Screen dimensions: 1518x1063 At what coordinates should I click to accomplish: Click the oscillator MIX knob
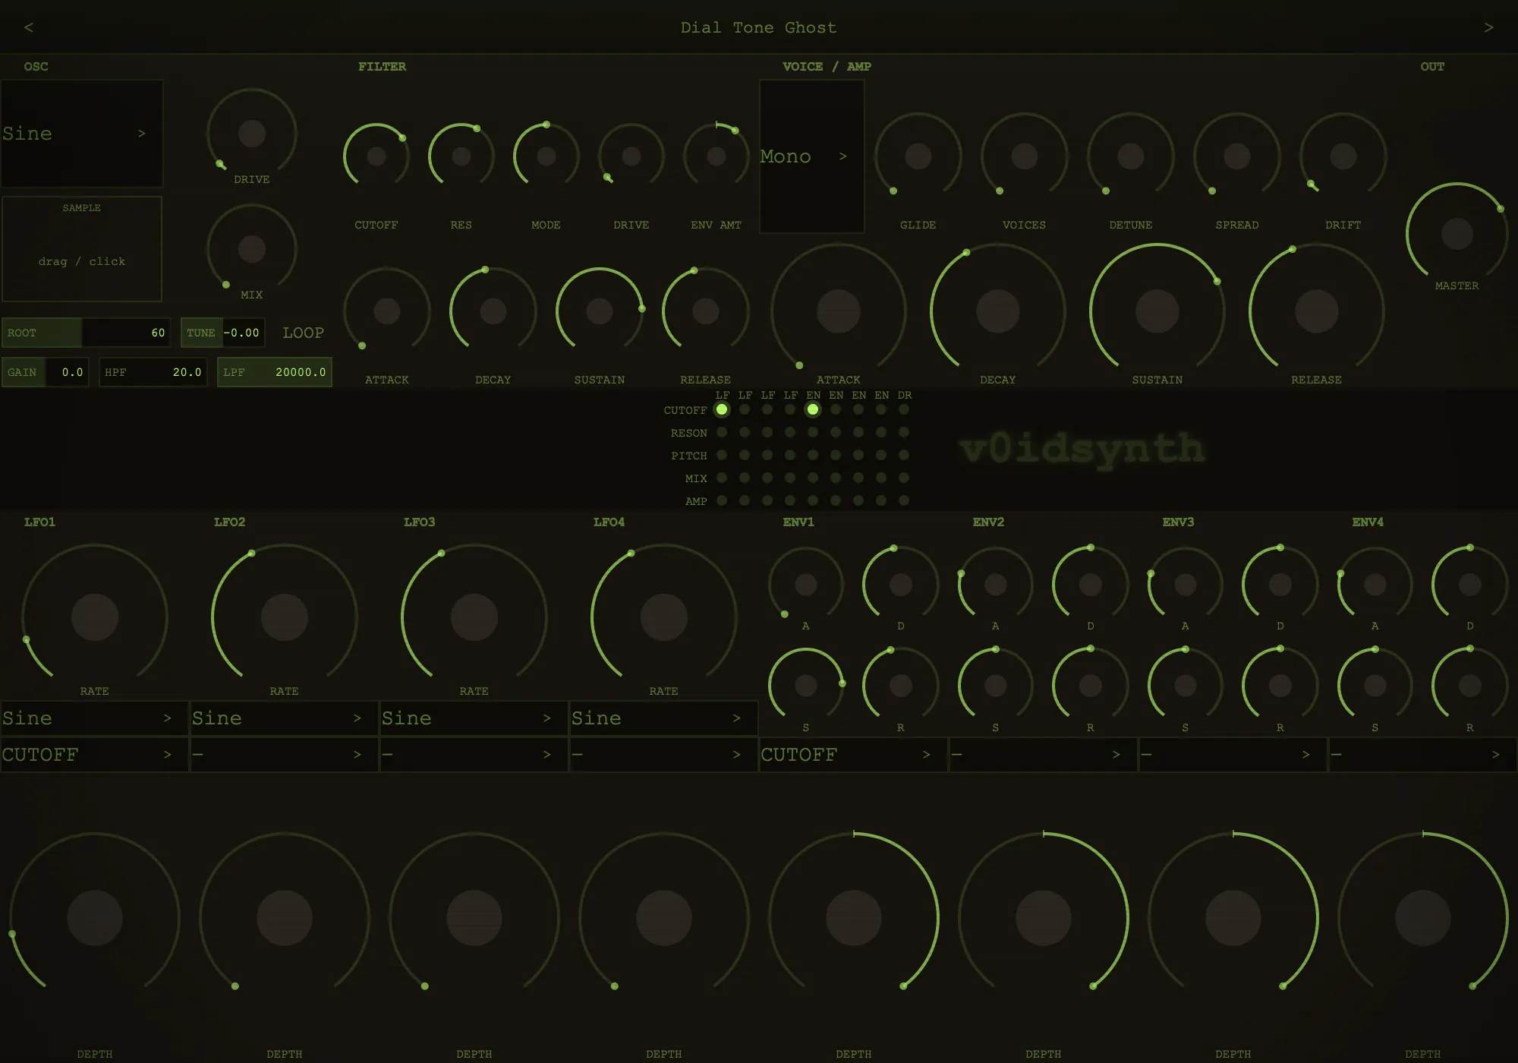(252, 248)
